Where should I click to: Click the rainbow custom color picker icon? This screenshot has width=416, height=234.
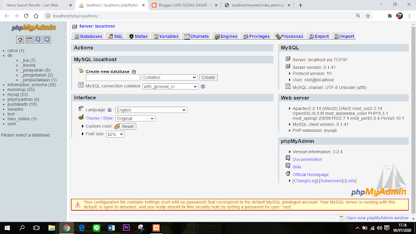(117, 127)
